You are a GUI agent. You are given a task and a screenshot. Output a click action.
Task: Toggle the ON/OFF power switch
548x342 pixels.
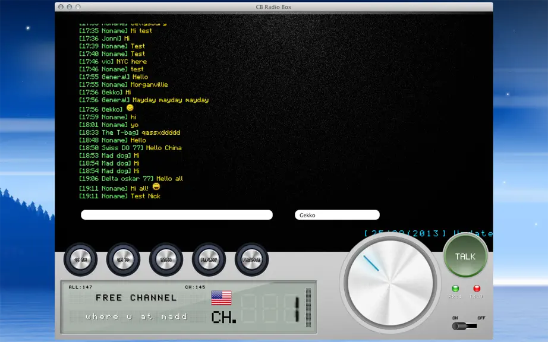(464, 326)
